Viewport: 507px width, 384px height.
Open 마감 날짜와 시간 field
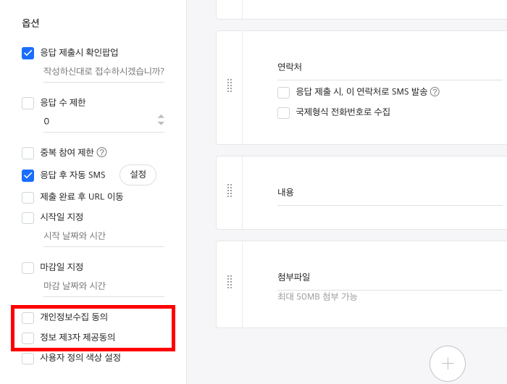tap(104, 286)
